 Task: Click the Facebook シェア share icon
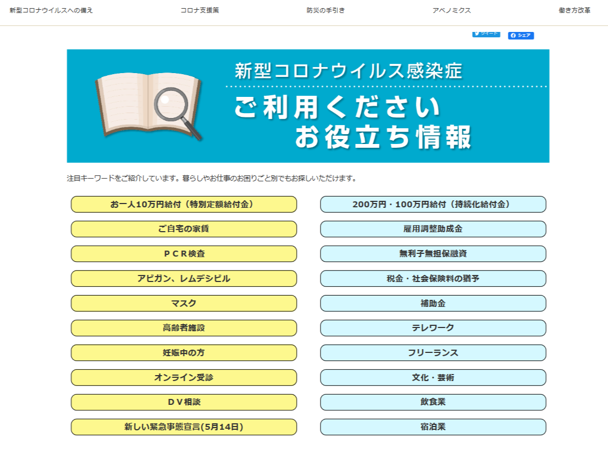click(521, 36)
